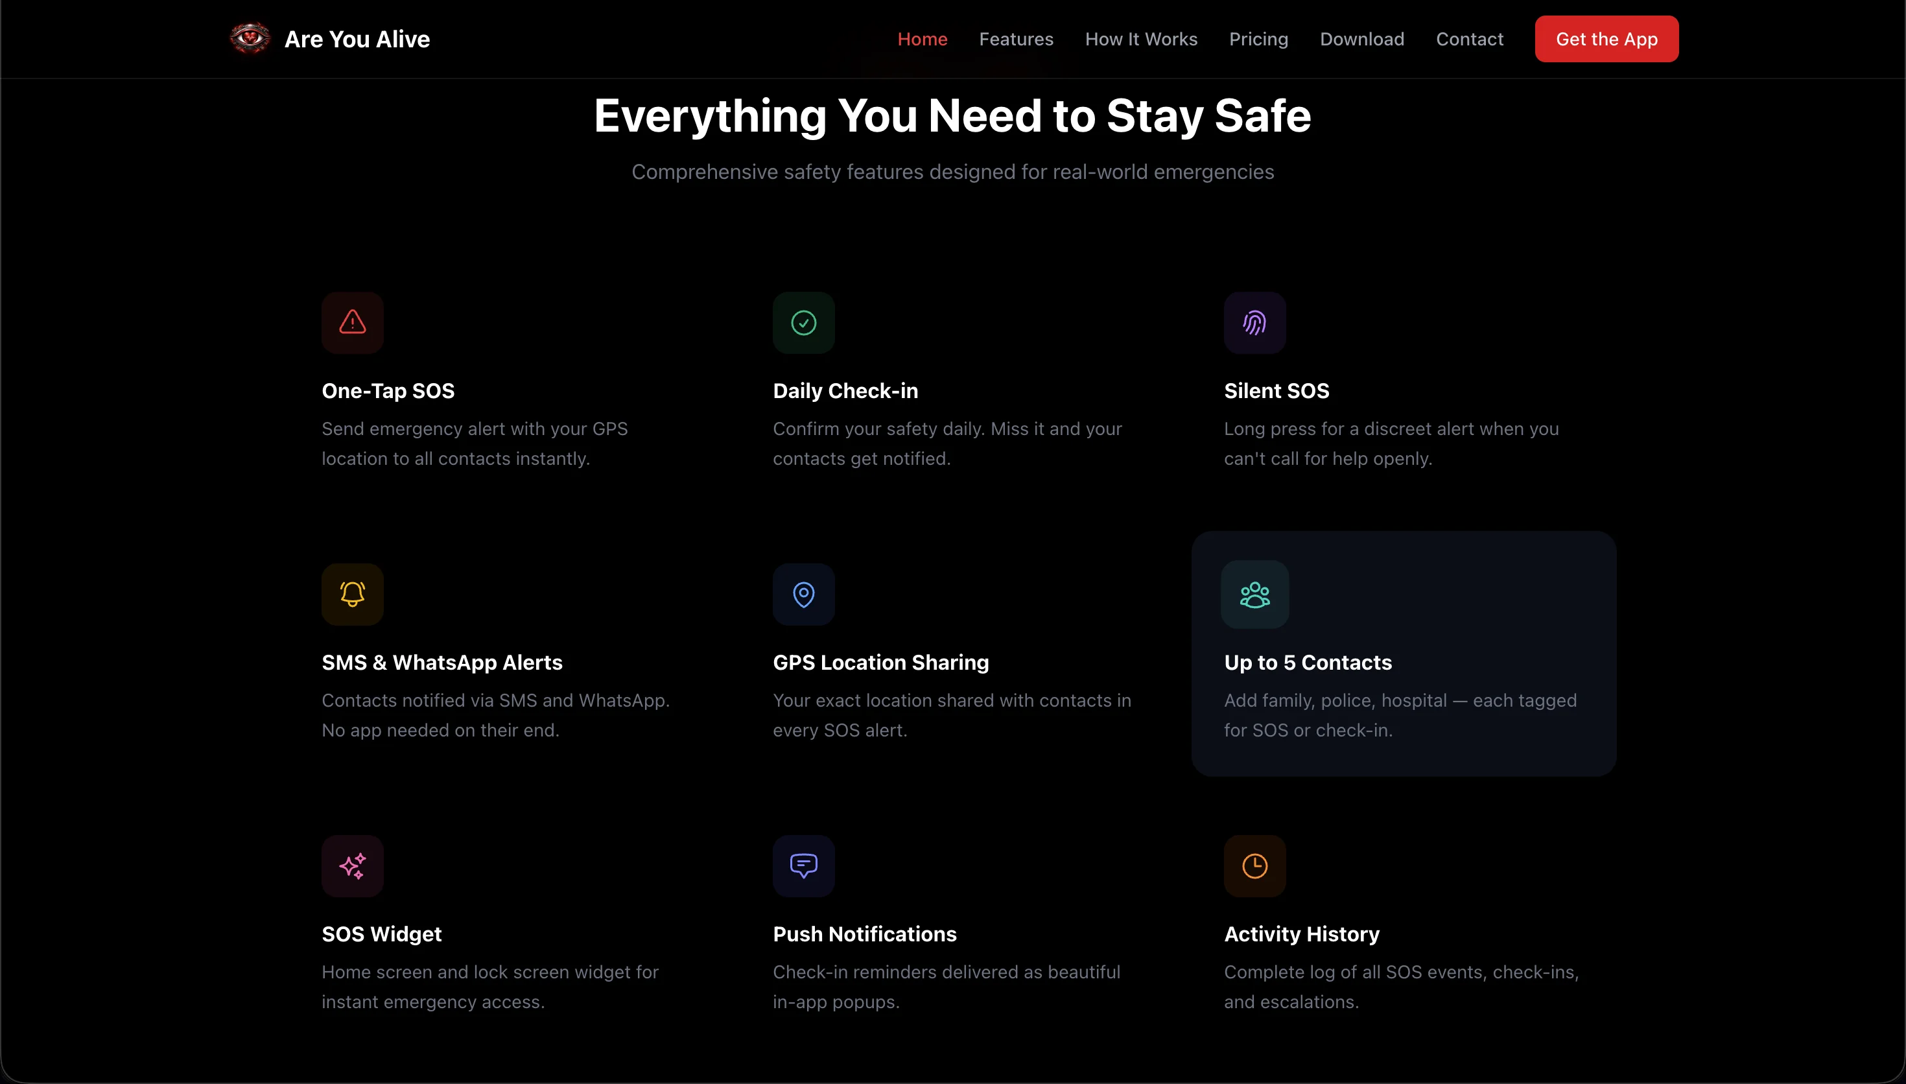Click the Are You Alive brand name text
Viewport: 1906px width, 1084px height.
[358, 38]
